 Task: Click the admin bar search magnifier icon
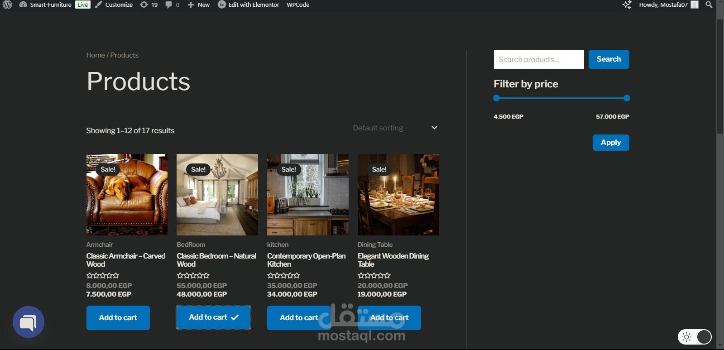[x=709, y=5]
